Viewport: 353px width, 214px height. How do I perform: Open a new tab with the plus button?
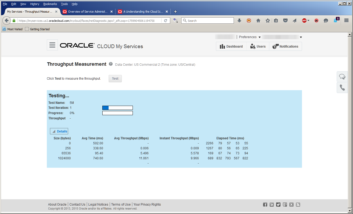175,12
